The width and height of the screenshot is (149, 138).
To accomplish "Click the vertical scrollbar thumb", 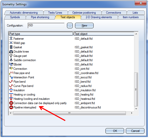I will pos(136,89).
